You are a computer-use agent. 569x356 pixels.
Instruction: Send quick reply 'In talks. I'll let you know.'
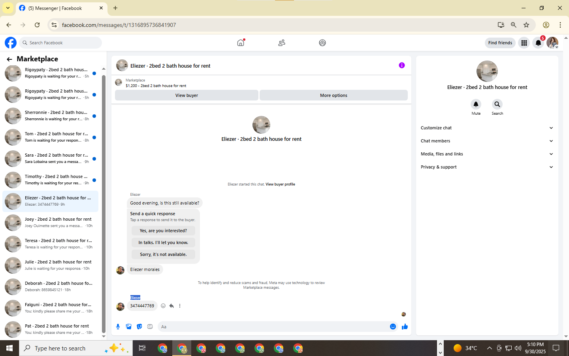[x=163, y=242]
